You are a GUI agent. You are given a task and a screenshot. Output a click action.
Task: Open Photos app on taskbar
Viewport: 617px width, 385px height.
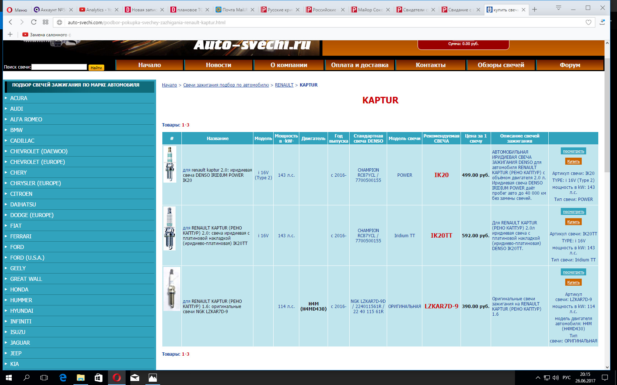(153, 378)
